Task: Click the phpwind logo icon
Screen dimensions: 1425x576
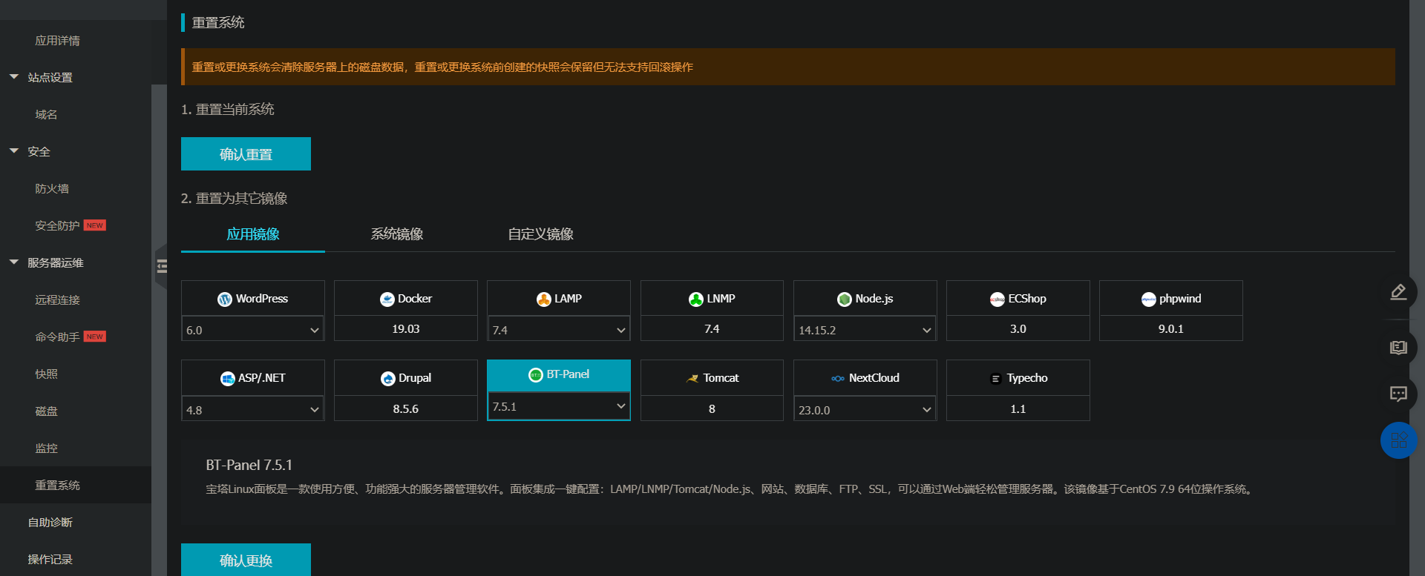Action: click(1149, 299)
